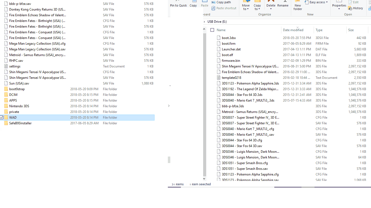Sort by the Name column header
371x208 pixels.
click(x=221, y=30)
